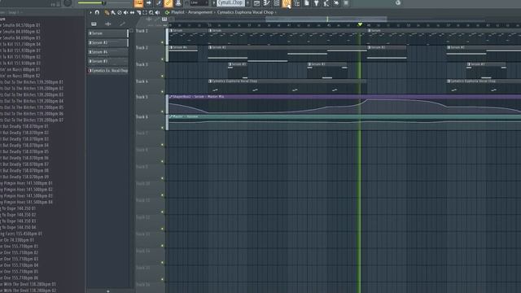This screenshot has width=521, height=293.
Task: Select the Serum #2 pattern in picker
Action: [x=108, y=42]
